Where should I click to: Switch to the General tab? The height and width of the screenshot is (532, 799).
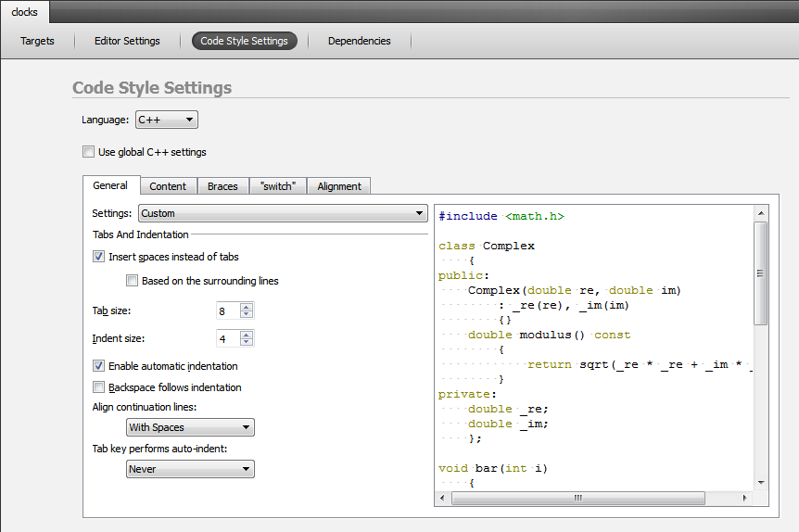pos(110,185)
